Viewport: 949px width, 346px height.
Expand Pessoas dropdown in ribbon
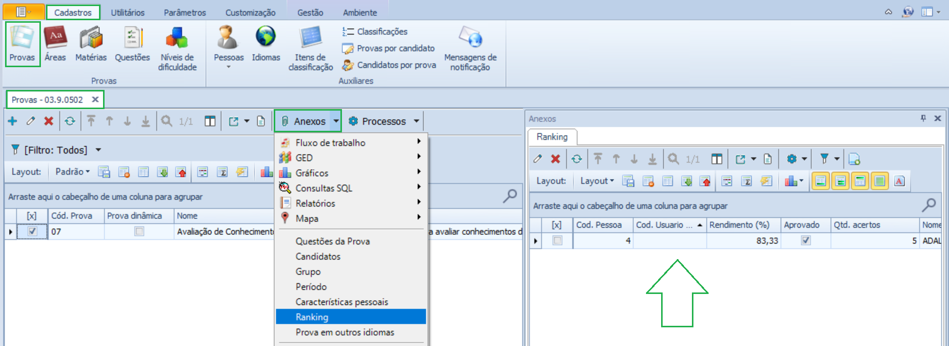click(x=229, y=67)
